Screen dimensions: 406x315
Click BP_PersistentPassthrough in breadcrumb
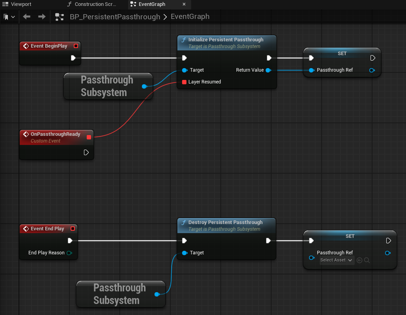[x=115, y=17]
